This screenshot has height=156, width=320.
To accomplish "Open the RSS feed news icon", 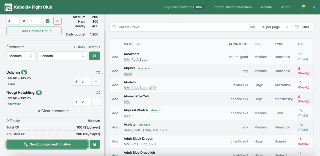I will pos(302,7).
